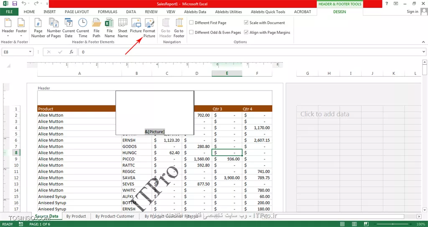
Task: Open the FILE tab
Action: coord(9,12)
